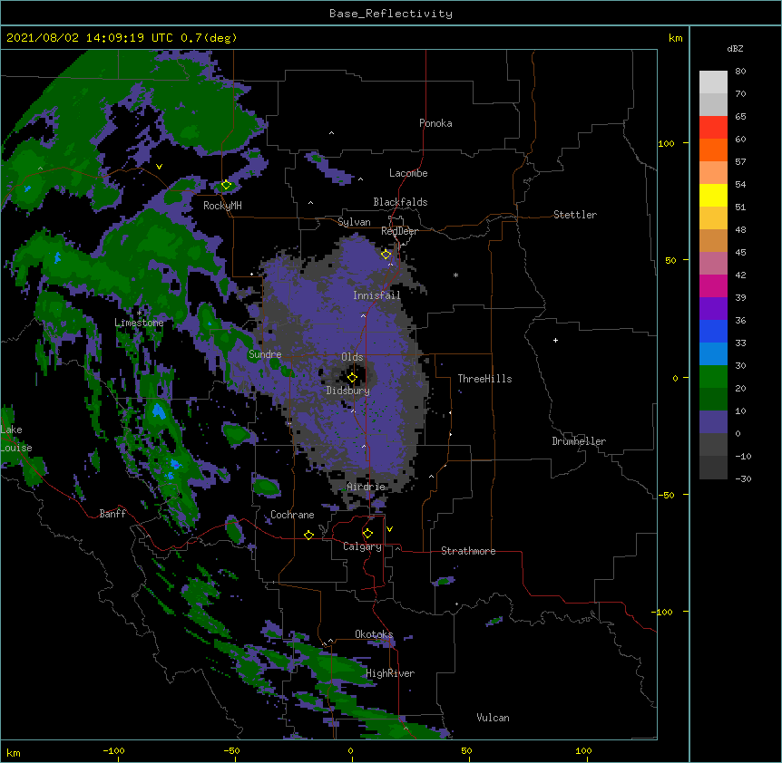Image resolution: width=782 pixels, height=763 pixels.
Task: Click the Base_Reflectivity title
Action: 391,14
